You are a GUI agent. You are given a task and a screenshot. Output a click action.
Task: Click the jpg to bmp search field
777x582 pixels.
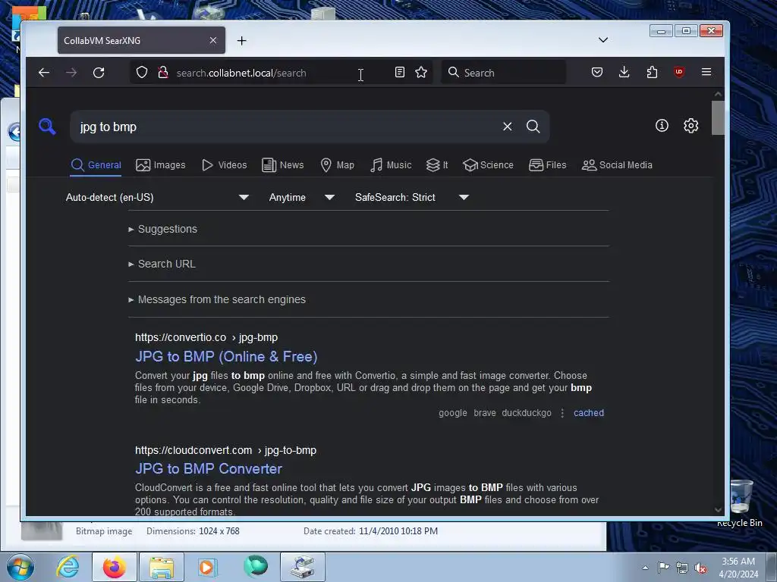pos(288,127)
